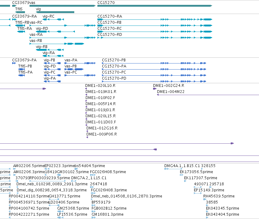Select clone end DME1-020L15.R
Screen dimensions: 259x219
pos(100,116)
